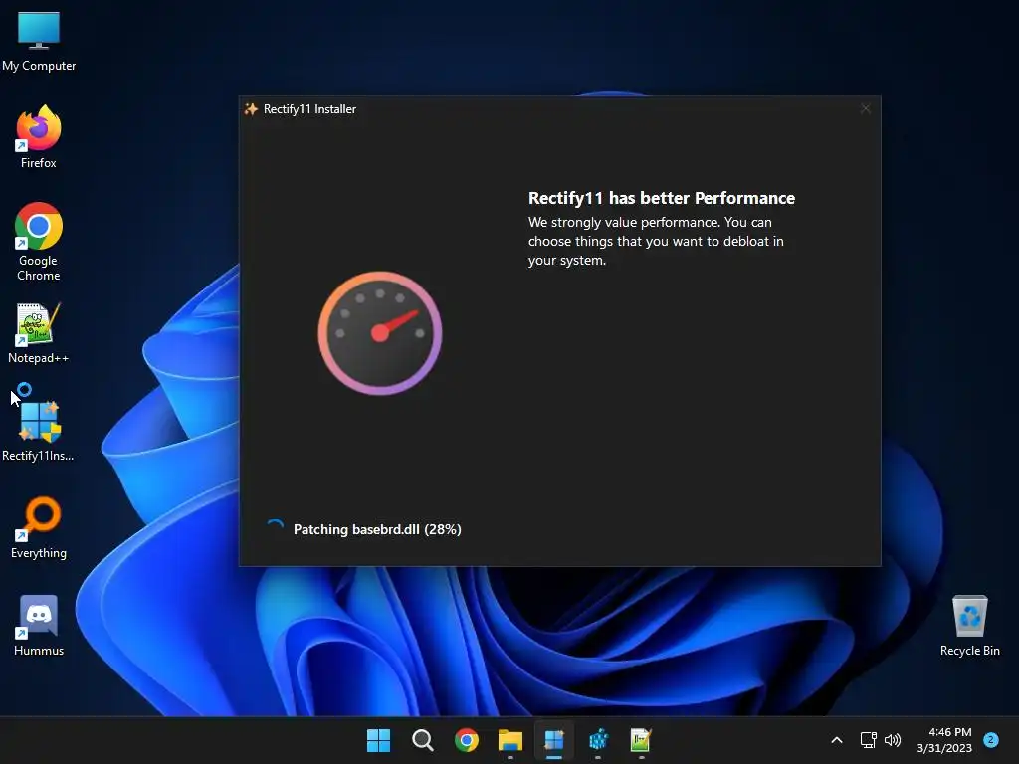Open File Explorer from the taskbar
Screen dimensions: 1019x764
tap(510, 740)
